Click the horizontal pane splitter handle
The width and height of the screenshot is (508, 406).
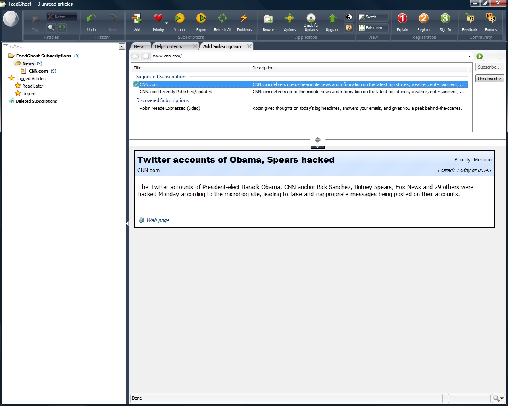click(317, 140)
